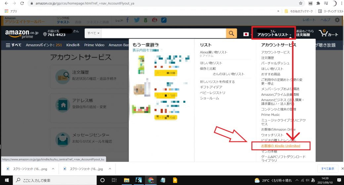
Task: Share on Twitter from the associate toolbar
Action: coord(137,20)
